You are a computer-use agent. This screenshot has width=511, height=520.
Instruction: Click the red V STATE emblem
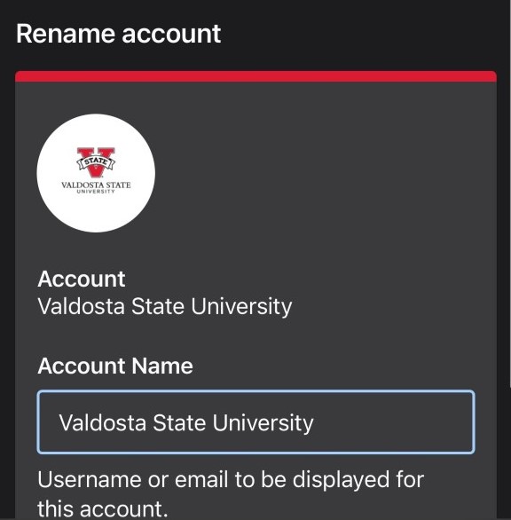(96, 162)
